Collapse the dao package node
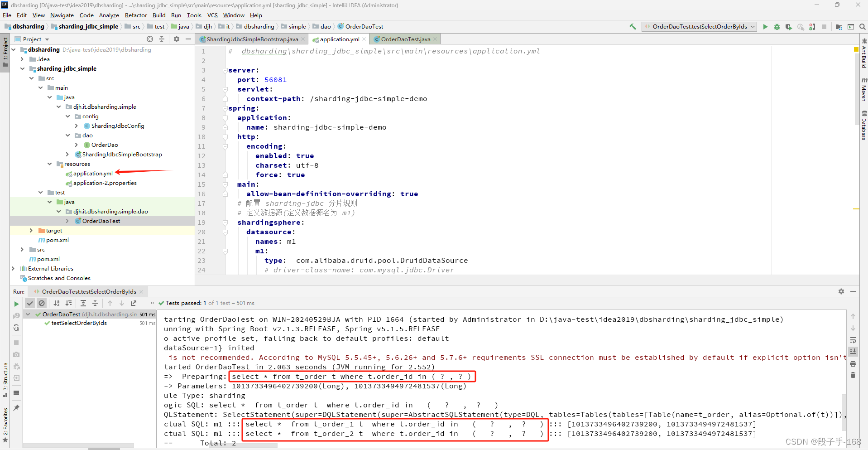The height and width of the screenshot is (450, 868). click(67, 135)
